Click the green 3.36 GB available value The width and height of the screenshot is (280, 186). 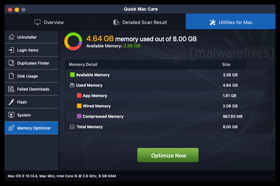point(132,46)
